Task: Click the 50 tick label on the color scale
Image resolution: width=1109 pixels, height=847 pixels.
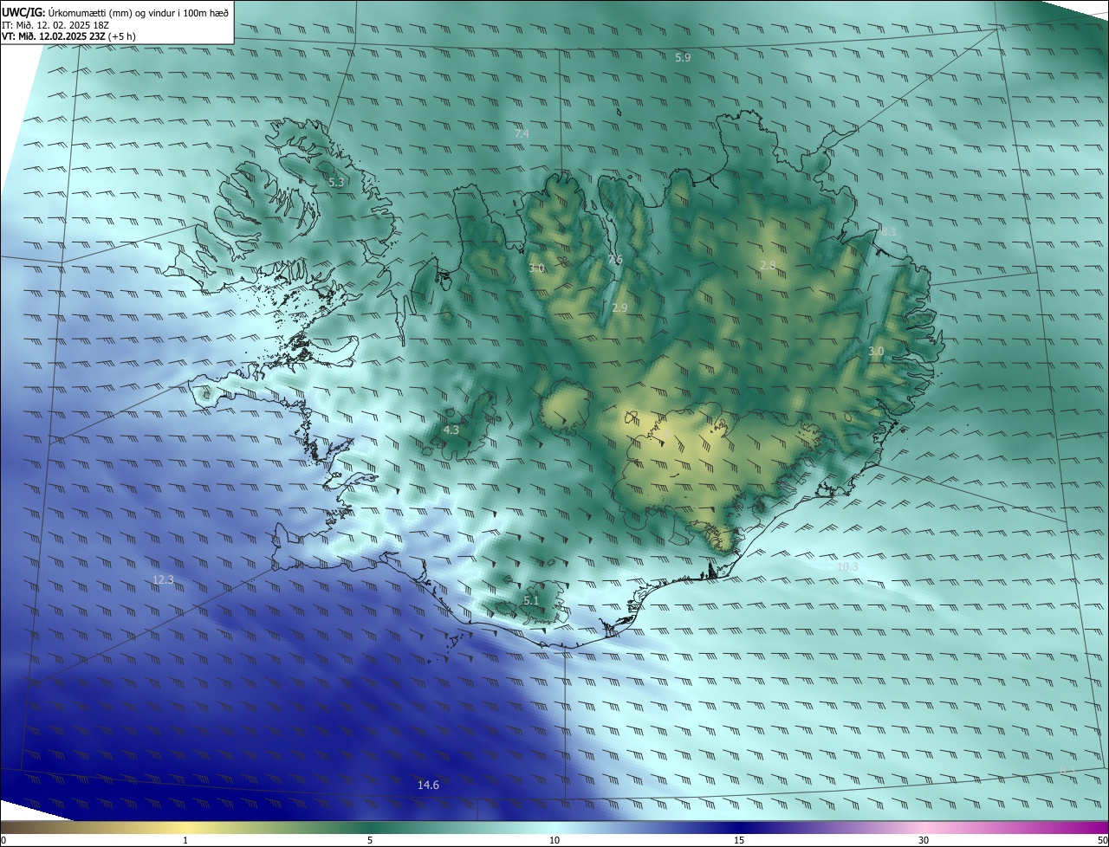Action: [1102, 840]
